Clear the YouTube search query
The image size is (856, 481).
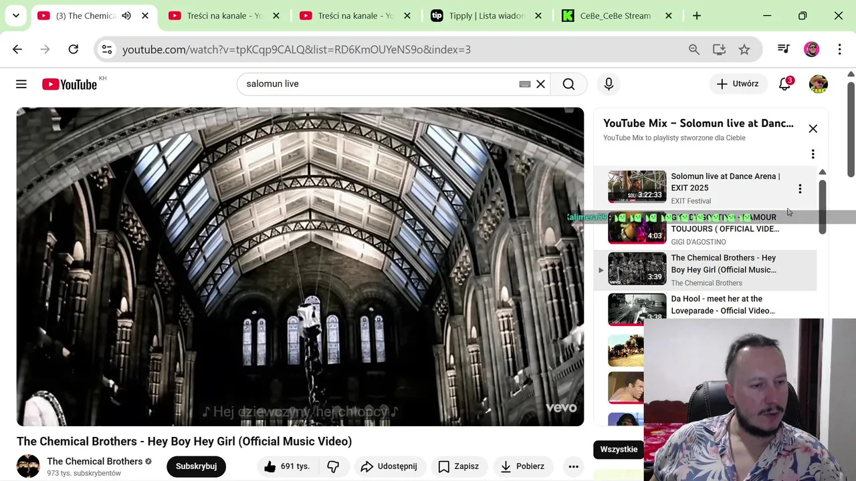[540, 84]
